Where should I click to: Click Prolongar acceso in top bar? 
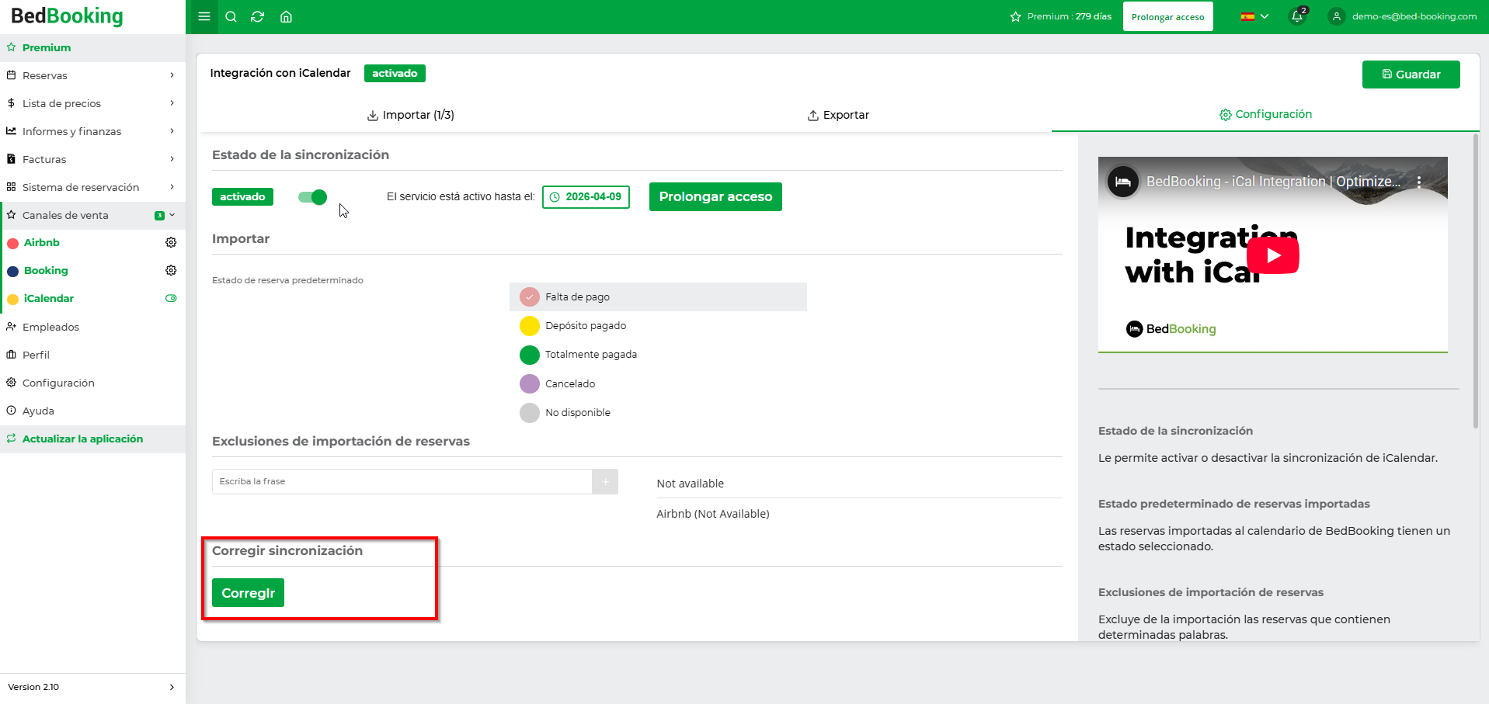[x=1167, y=16]
